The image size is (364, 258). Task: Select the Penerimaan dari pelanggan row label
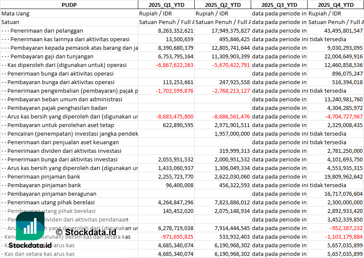[47, 30]
